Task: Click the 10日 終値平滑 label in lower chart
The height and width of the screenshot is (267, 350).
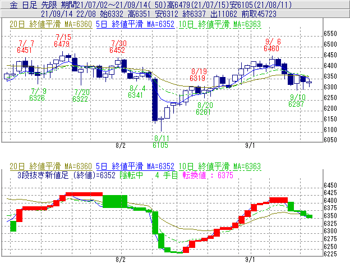Action: point(220,166)
